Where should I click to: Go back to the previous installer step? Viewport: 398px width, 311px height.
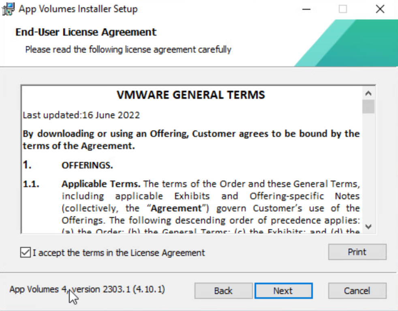(223, 291)
